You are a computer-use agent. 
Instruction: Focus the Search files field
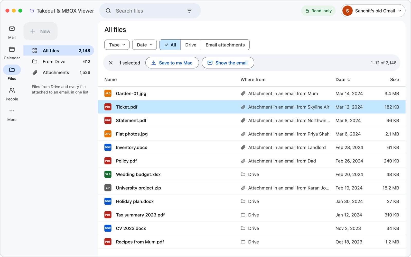[150, 11]
